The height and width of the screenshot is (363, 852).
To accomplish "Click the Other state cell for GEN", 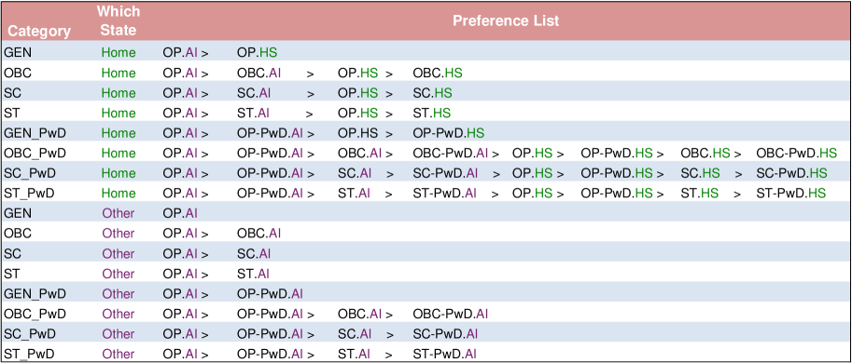I will click(x=118, y=213).
